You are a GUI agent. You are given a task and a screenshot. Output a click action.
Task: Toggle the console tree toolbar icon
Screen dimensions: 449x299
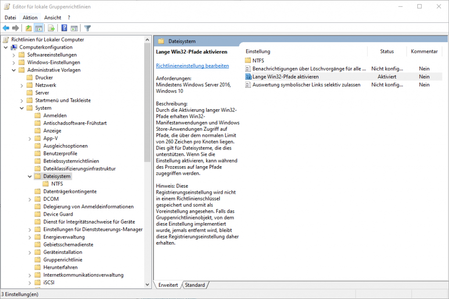pos(39,28)
